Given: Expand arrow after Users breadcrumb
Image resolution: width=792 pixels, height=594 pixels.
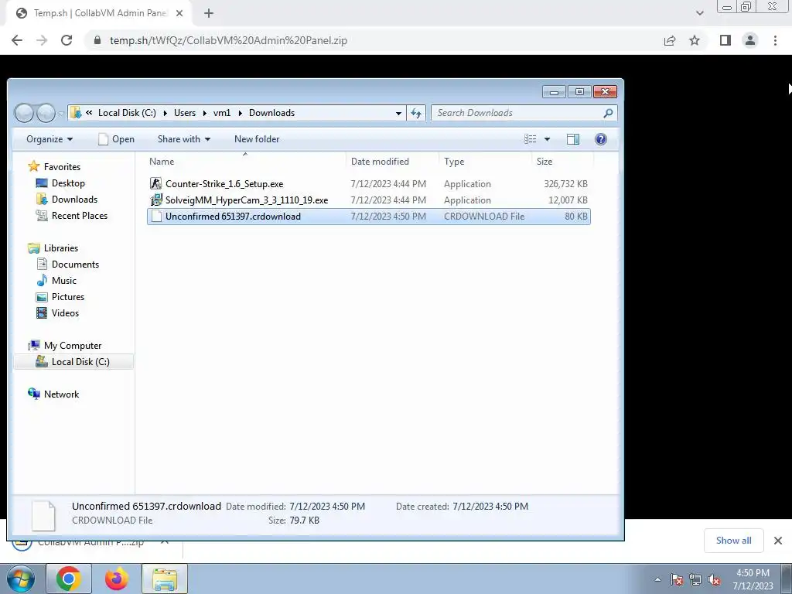Looking at the screenshot, I should [x=204, y=113].
